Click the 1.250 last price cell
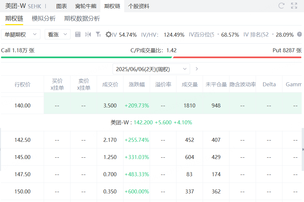 110,157
